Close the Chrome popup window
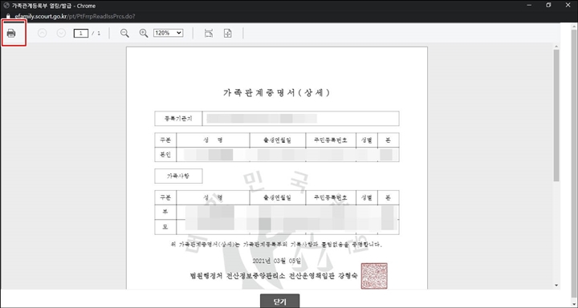Viewport: 578px width, 308px height. coord(568,6)
